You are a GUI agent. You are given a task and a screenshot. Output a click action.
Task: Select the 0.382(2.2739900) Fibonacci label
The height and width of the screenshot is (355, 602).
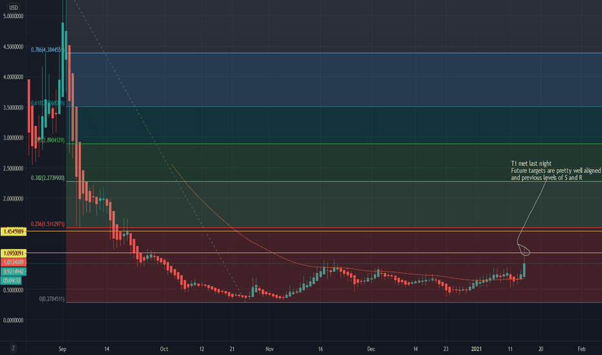(48, 178)
